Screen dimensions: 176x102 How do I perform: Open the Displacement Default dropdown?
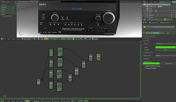166,56
